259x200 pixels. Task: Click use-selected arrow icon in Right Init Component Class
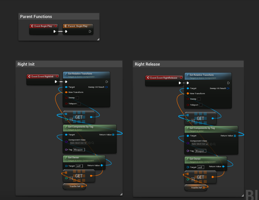[90, 143]
